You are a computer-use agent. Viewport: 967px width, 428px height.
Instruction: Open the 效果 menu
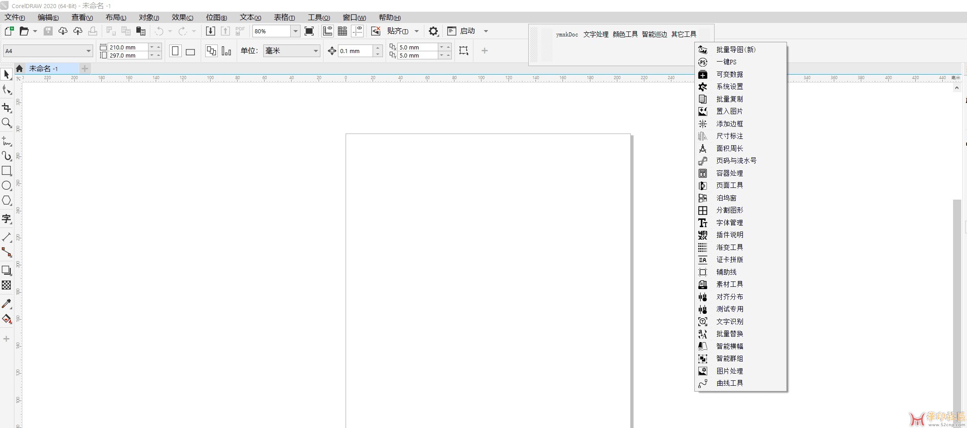click(182, 18)
